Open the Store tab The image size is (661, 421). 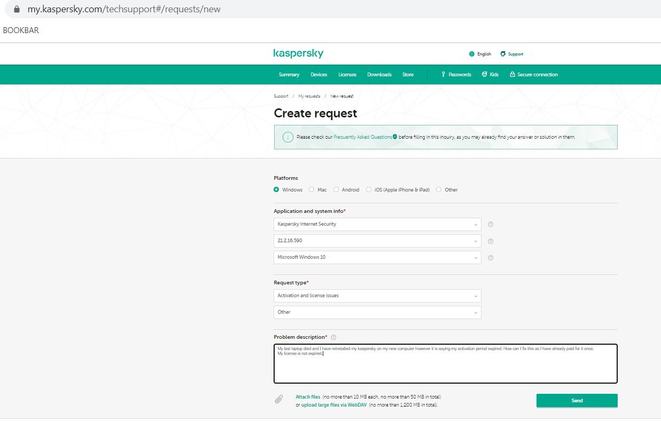[408, 75]
